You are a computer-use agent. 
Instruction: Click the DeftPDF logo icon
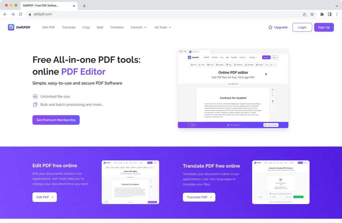coord(11,27)
